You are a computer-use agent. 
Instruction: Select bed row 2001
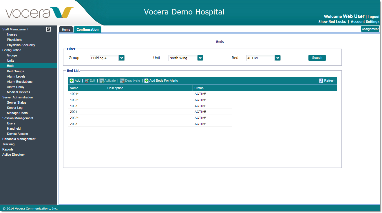pos(150,112)
